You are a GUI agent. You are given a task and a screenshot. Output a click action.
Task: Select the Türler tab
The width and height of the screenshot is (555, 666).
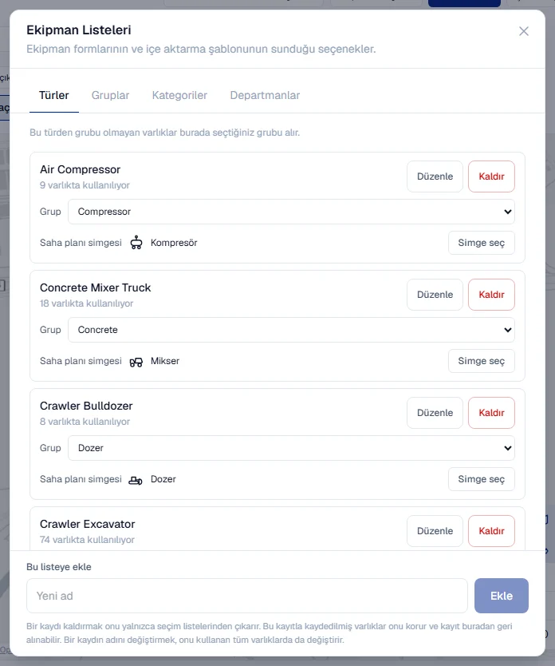tap(54, 95)
